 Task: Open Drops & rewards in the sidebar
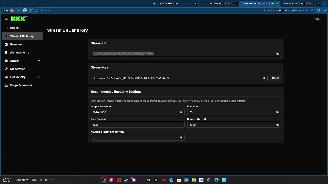coord(23,85)
